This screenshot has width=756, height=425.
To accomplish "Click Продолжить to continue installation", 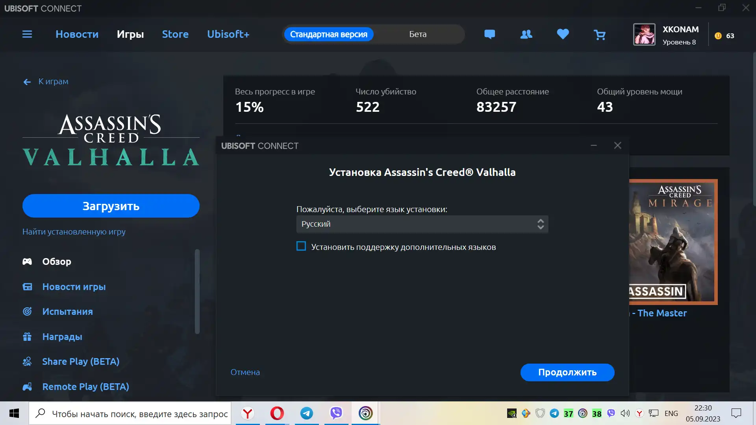I will (x=567, y=372).
